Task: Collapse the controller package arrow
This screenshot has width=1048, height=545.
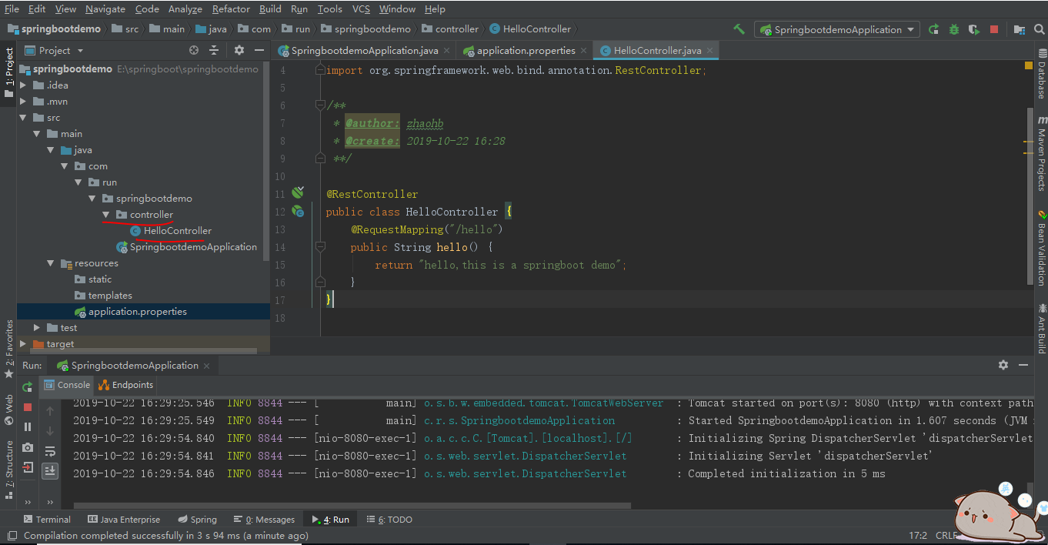Action: click(x=106, y=215)
